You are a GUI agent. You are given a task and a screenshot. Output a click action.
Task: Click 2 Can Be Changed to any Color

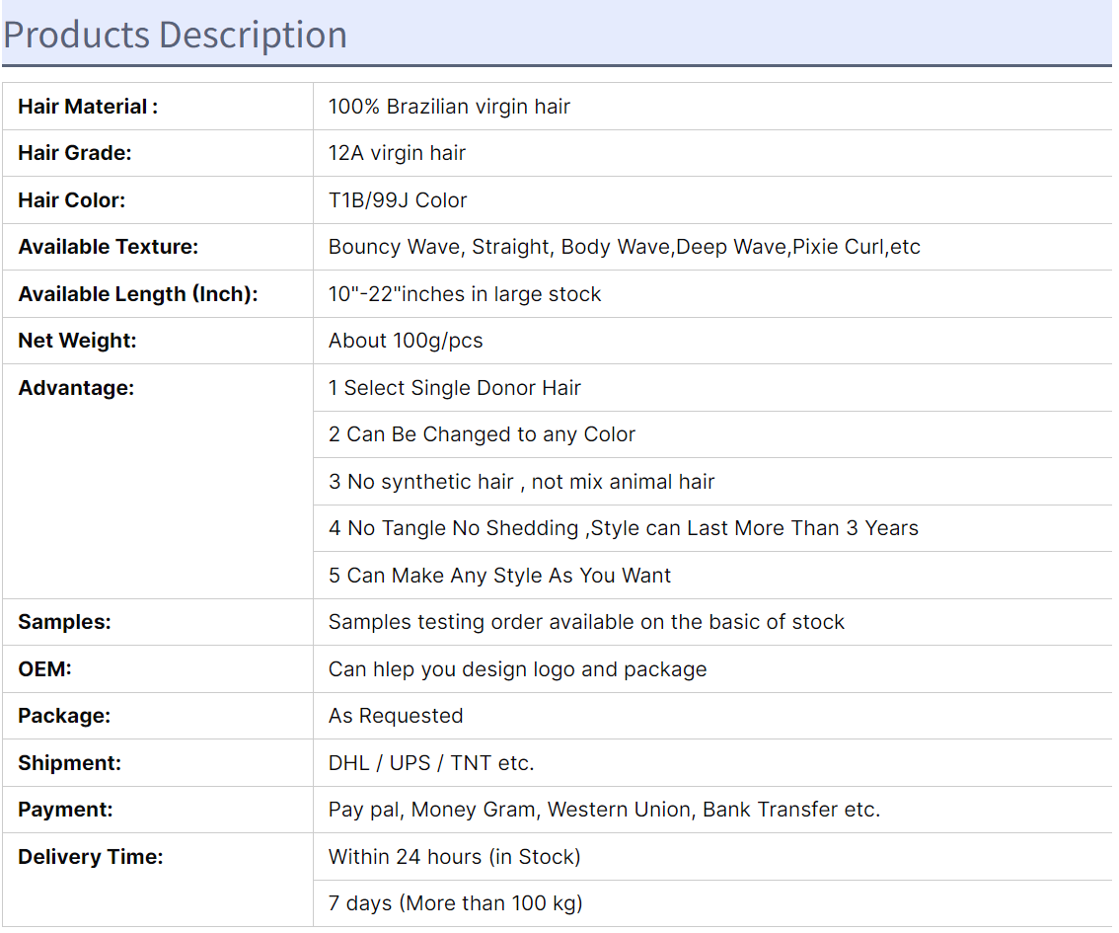pos(482,434)
